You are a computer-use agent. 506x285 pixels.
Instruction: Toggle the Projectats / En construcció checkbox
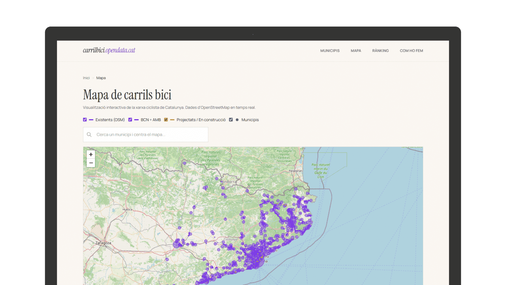[x=166, y=120]
